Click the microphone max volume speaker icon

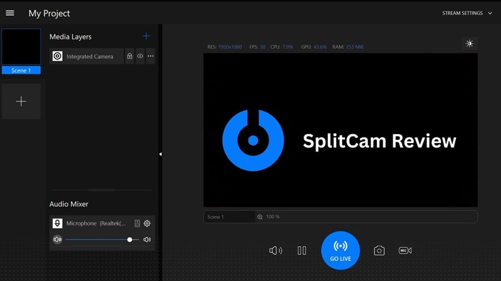coord(147,239)
